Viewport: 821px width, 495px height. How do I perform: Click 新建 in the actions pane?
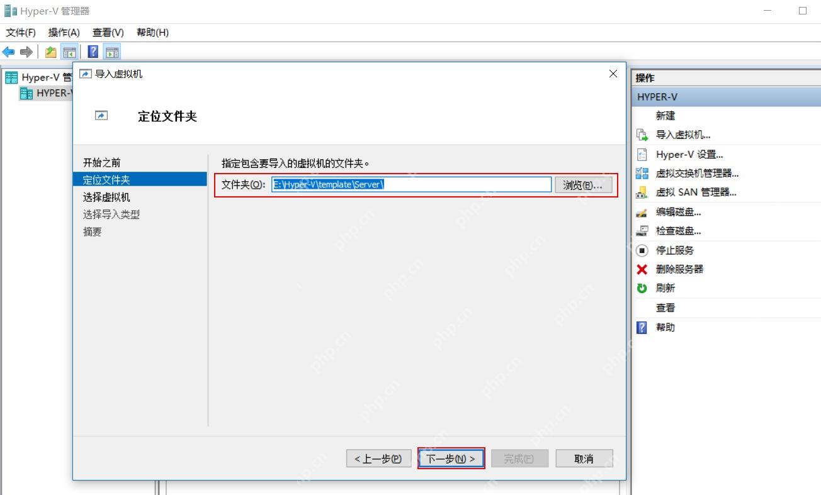[x=665, y=116]
